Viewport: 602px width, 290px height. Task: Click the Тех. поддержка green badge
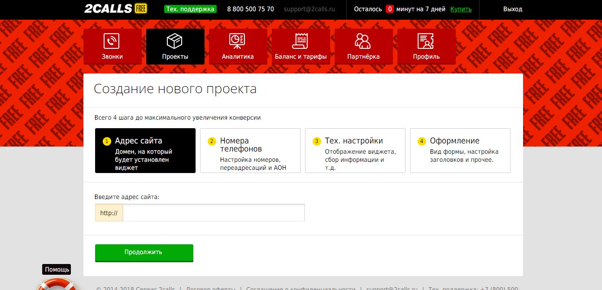(x=190, y=9)
